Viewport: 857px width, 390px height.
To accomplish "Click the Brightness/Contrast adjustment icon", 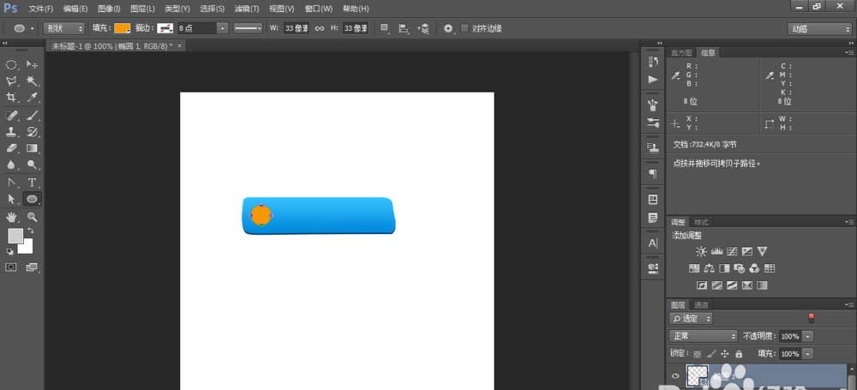I will [701, 251].
